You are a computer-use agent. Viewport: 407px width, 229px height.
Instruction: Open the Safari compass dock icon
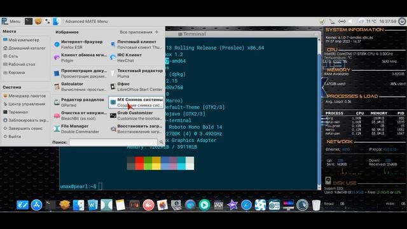[246, 205]
